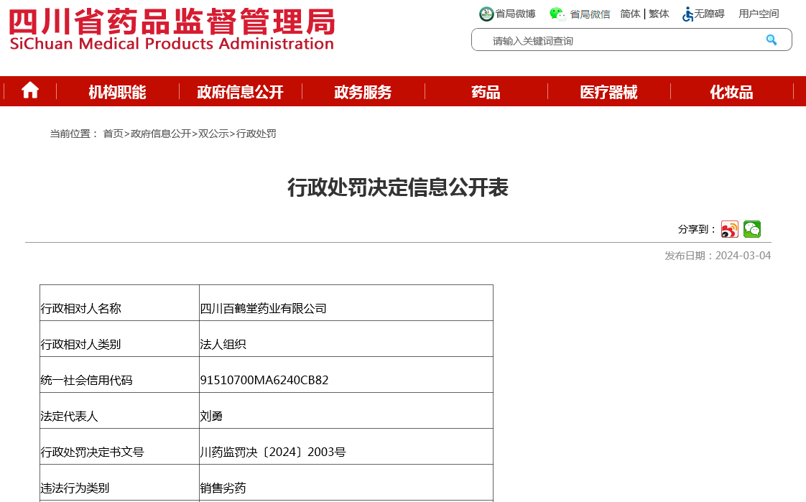The width and height of the screenshot is (806, 502).
Task: Click the Sichuan Medical Products Administration logo
Action: (172, 29)
